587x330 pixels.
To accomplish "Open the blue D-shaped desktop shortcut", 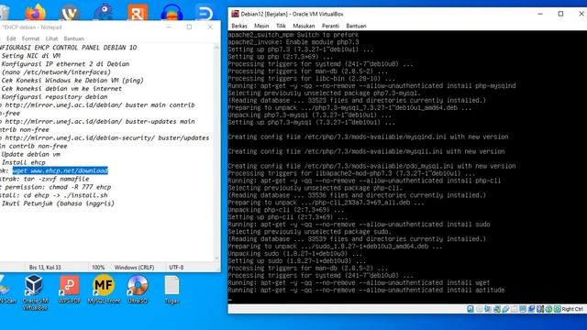I will click(205, 13).
